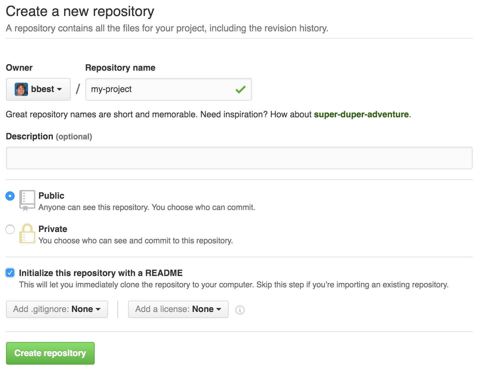Image resolution: width=478 pixels, height=370 pixels.
Task: Click the green checkmark in the repository name field
Action: pos(240,89)
